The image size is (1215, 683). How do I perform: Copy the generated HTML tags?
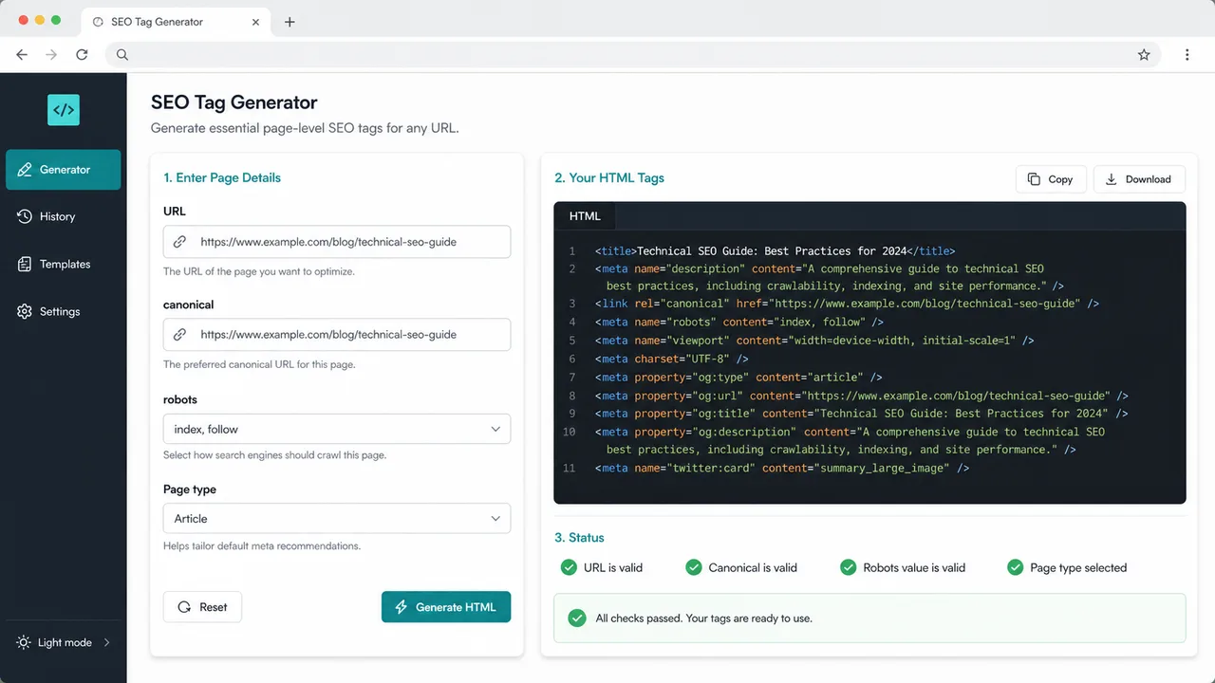pos(1051,179)
